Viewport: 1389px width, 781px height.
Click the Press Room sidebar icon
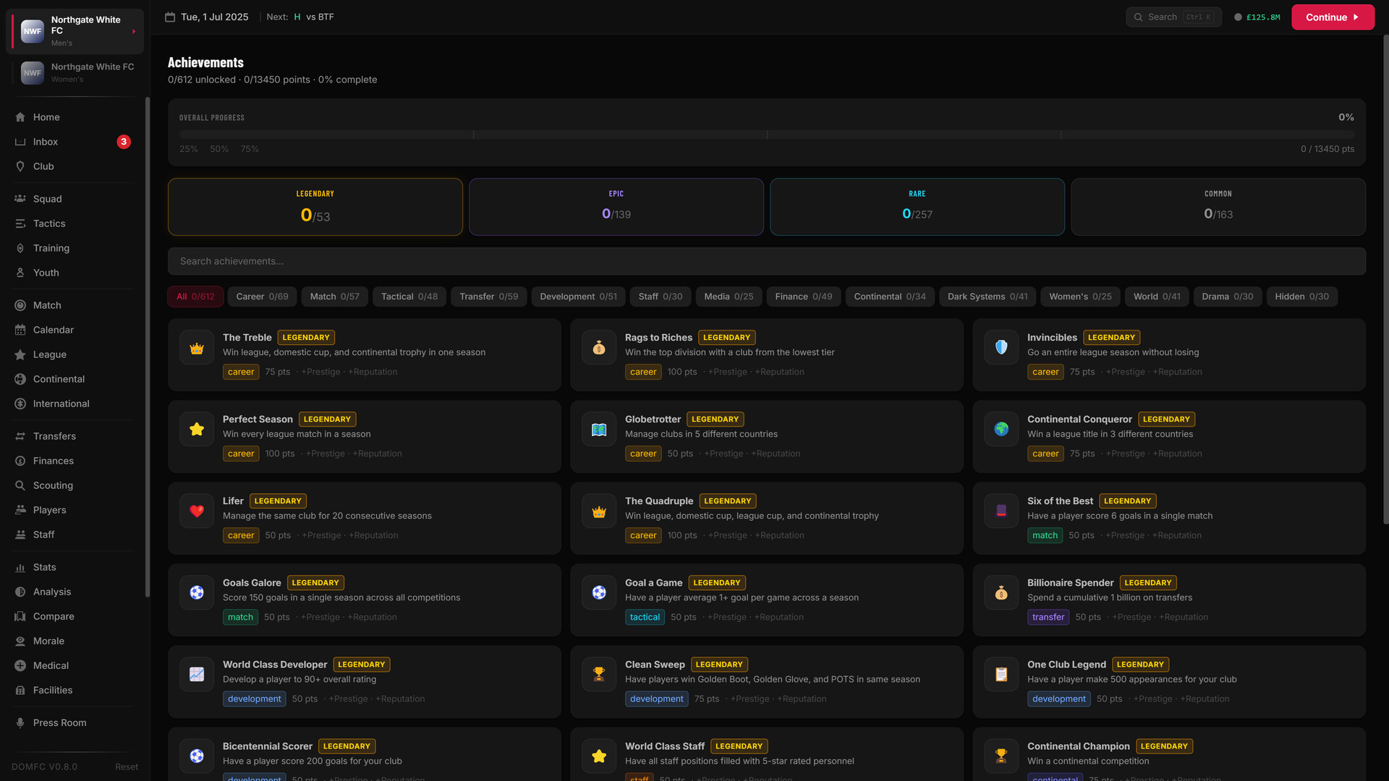20,722
